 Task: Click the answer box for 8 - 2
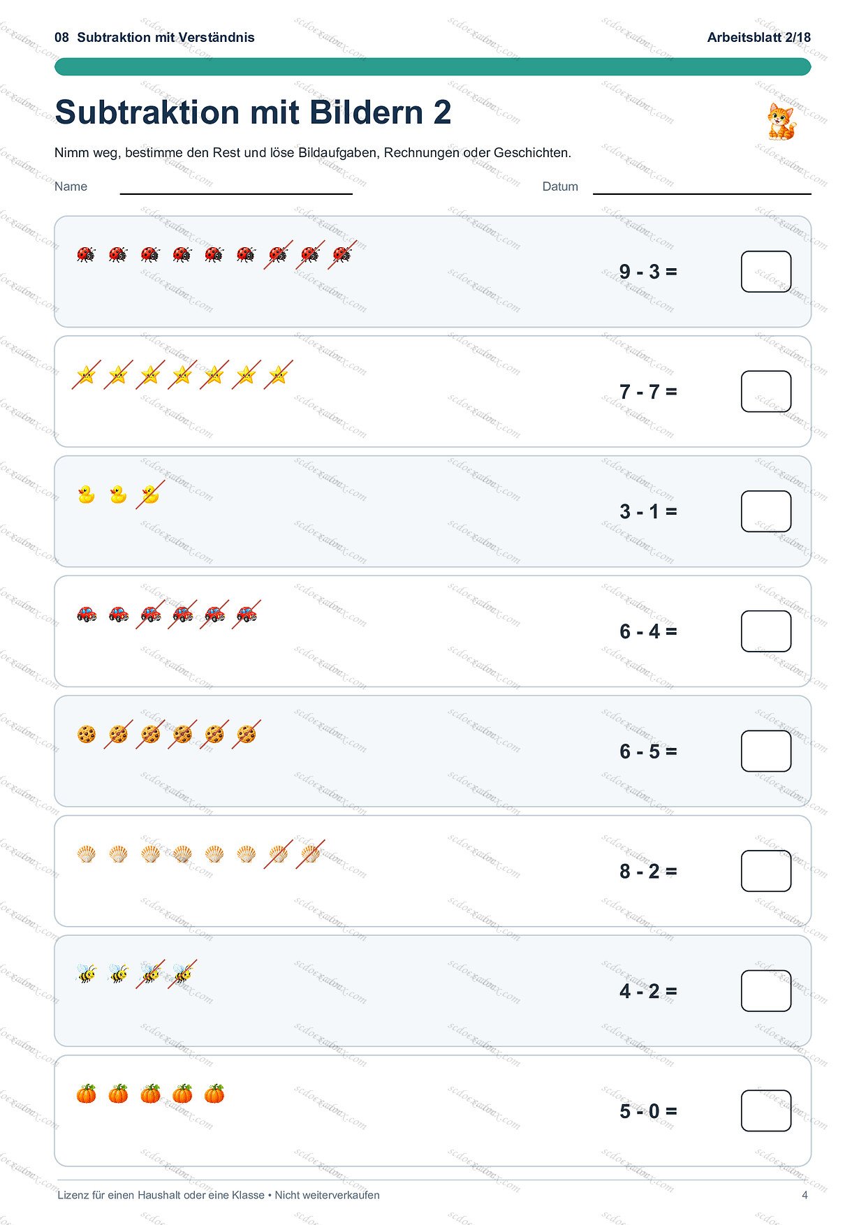[766, 871]
